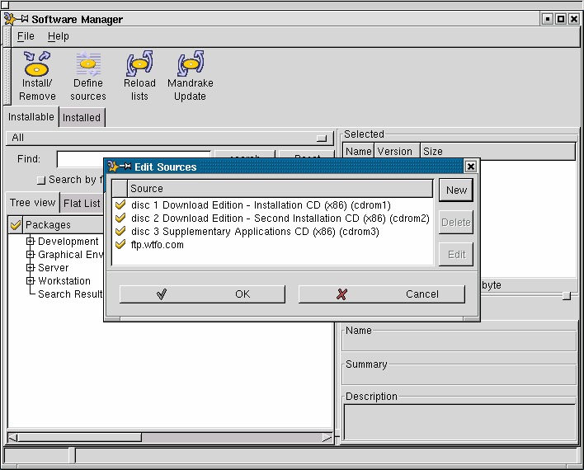The height and width of the screenshot is (470, 584).
Task: Select the Tree view tab
Action: pyautogui.click(x=32, y=203)
